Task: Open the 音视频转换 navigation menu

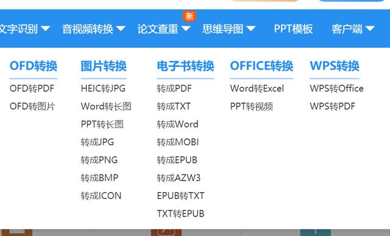Action: pos(88,29)
